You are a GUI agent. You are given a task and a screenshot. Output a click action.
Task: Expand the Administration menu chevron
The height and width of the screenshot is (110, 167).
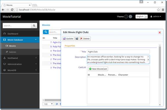pyautogui.click(x=36, y=64)
